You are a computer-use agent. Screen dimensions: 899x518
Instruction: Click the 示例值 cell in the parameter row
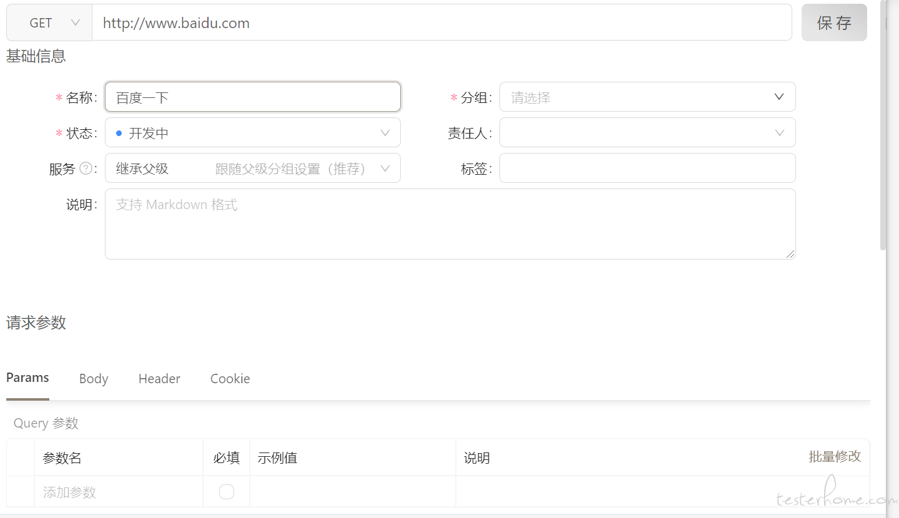[x=353, y=492]
